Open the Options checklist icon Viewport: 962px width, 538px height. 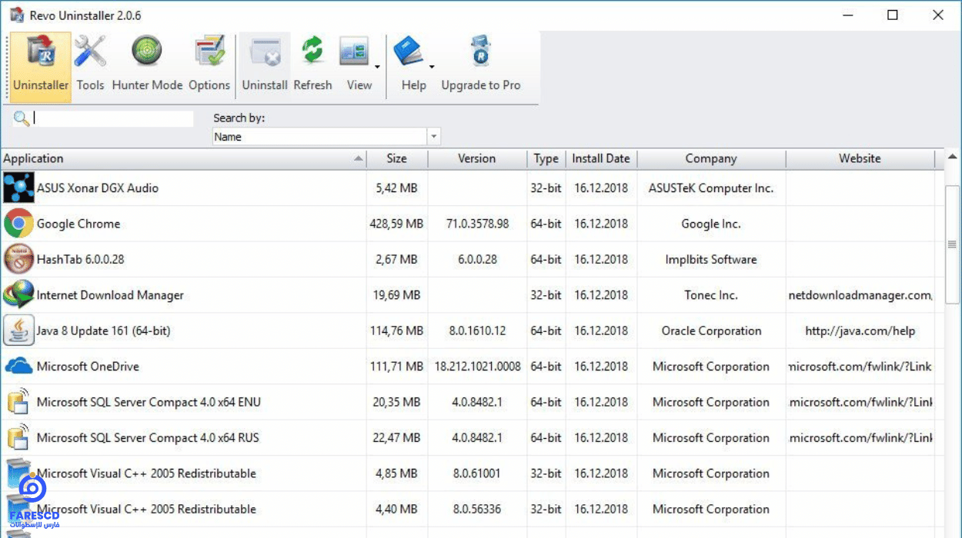pos(209,52)
